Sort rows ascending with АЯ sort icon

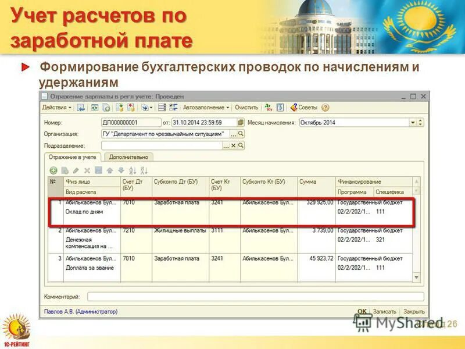click(x=133, y=169)
